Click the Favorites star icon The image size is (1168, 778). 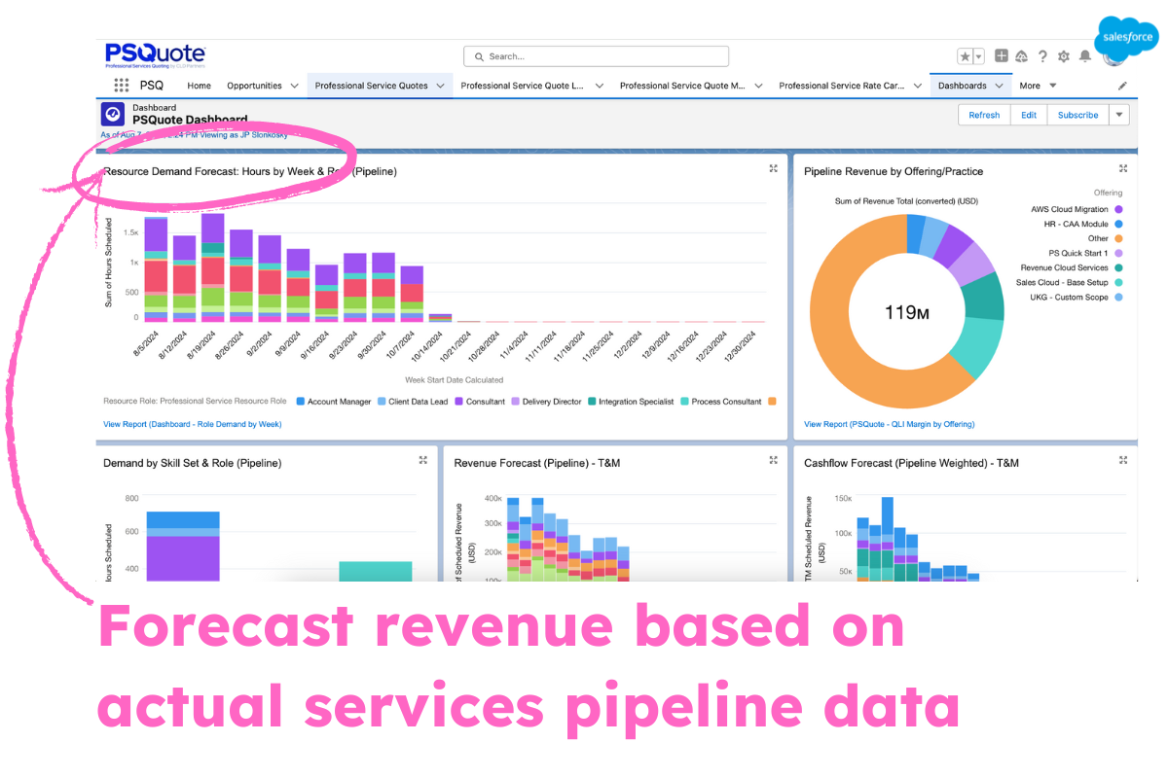pos(965,56)
